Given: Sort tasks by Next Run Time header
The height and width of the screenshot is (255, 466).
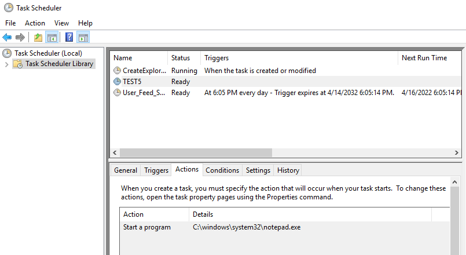Looking at the screenshot, I should click(430, 58).
